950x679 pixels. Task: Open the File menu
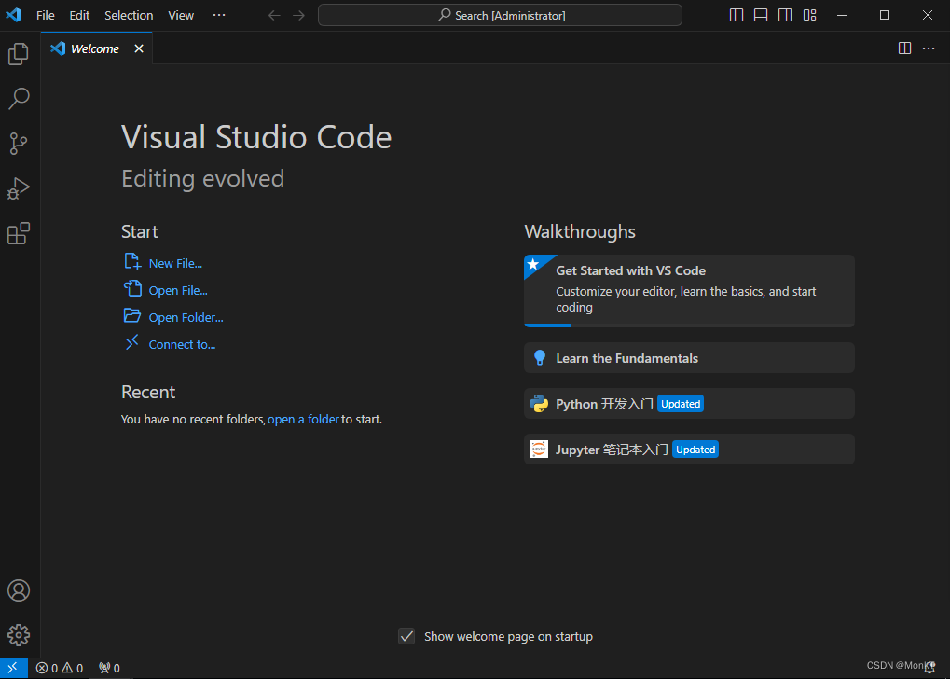[x=45, y=15]
